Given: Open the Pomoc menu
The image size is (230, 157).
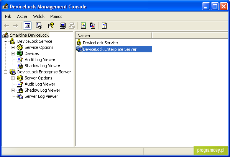Looking at the screenshot, I should pyautogui.click(x=56, y=16).
